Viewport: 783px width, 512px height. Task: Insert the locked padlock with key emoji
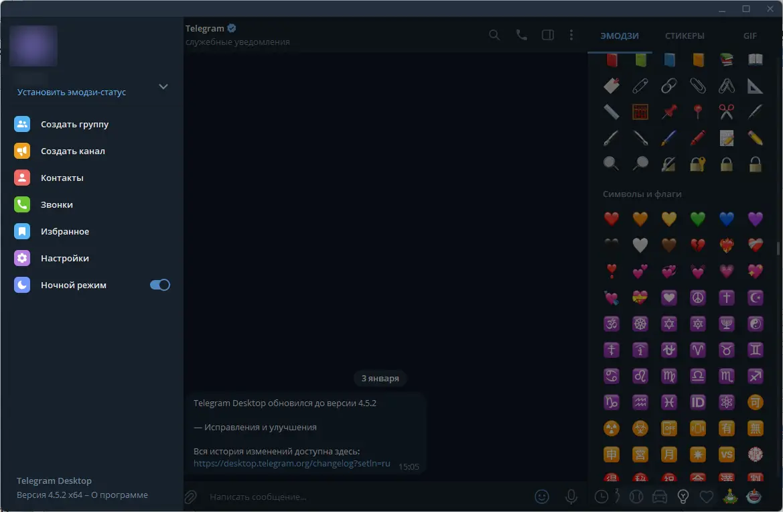tap(698, 164)
